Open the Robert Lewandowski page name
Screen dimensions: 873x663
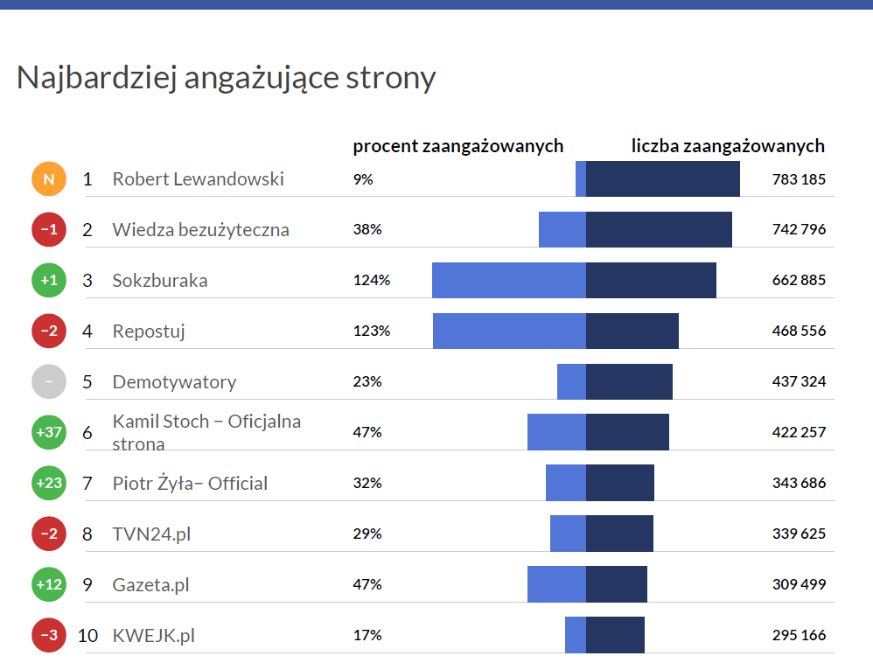[198, 179]
